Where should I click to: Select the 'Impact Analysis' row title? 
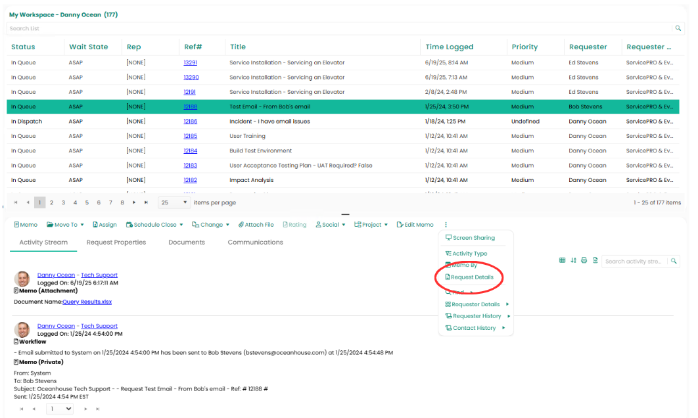252,180
